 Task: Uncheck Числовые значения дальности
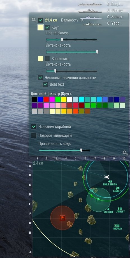(x=40, y=78)
